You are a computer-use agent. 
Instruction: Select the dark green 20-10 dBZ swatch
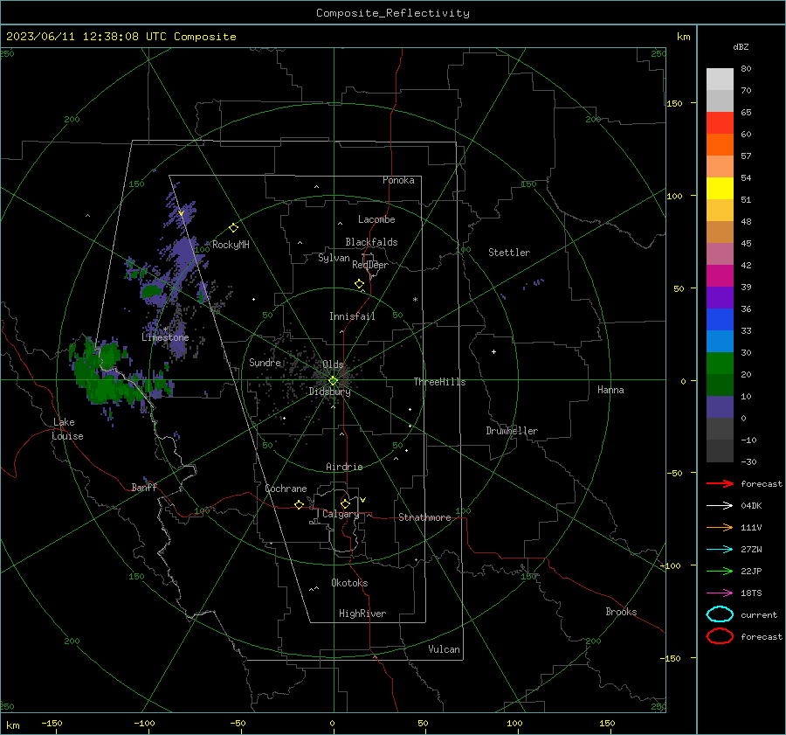[x=720, y=385]
